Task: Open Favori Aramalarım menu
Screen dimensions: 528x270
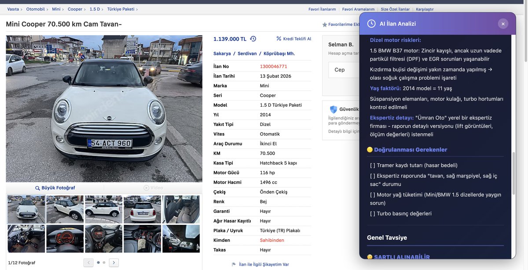Action: (x=358, y=9)
